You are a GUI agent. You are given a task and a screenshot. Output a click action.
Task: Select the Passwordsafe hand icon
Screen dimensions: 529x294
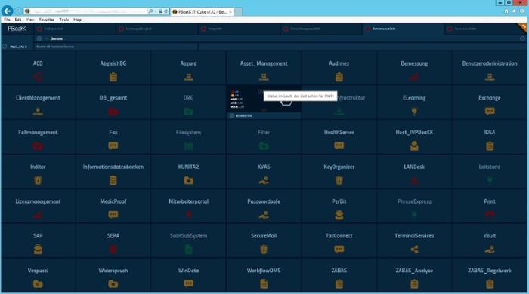tap(264, 215)
